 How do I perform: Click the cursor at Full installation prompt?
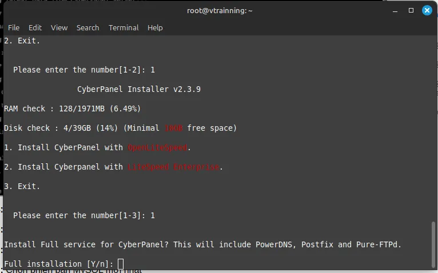(x=120, y=264)
